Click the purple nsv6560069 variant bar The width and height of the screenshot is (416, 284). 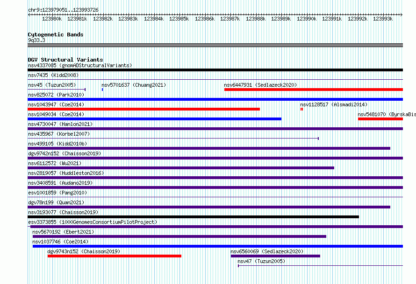tap(275, 256)
